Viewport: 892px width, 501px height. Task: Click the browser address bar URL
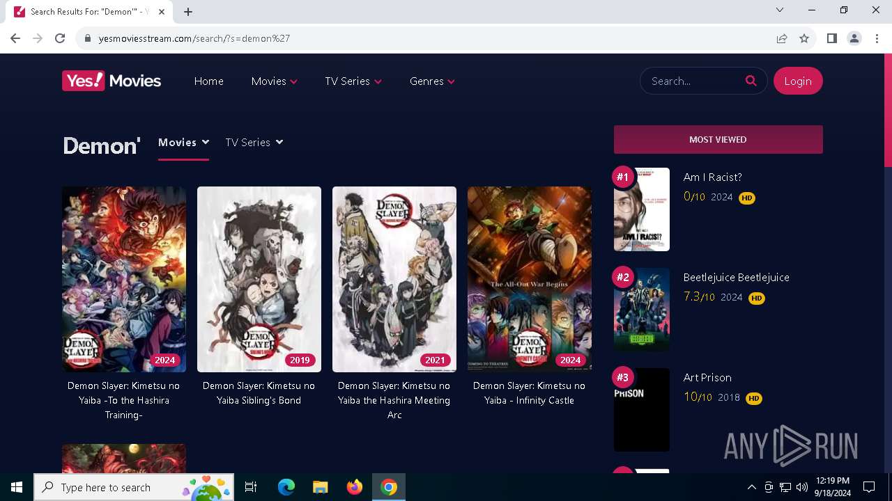(194, 38)
